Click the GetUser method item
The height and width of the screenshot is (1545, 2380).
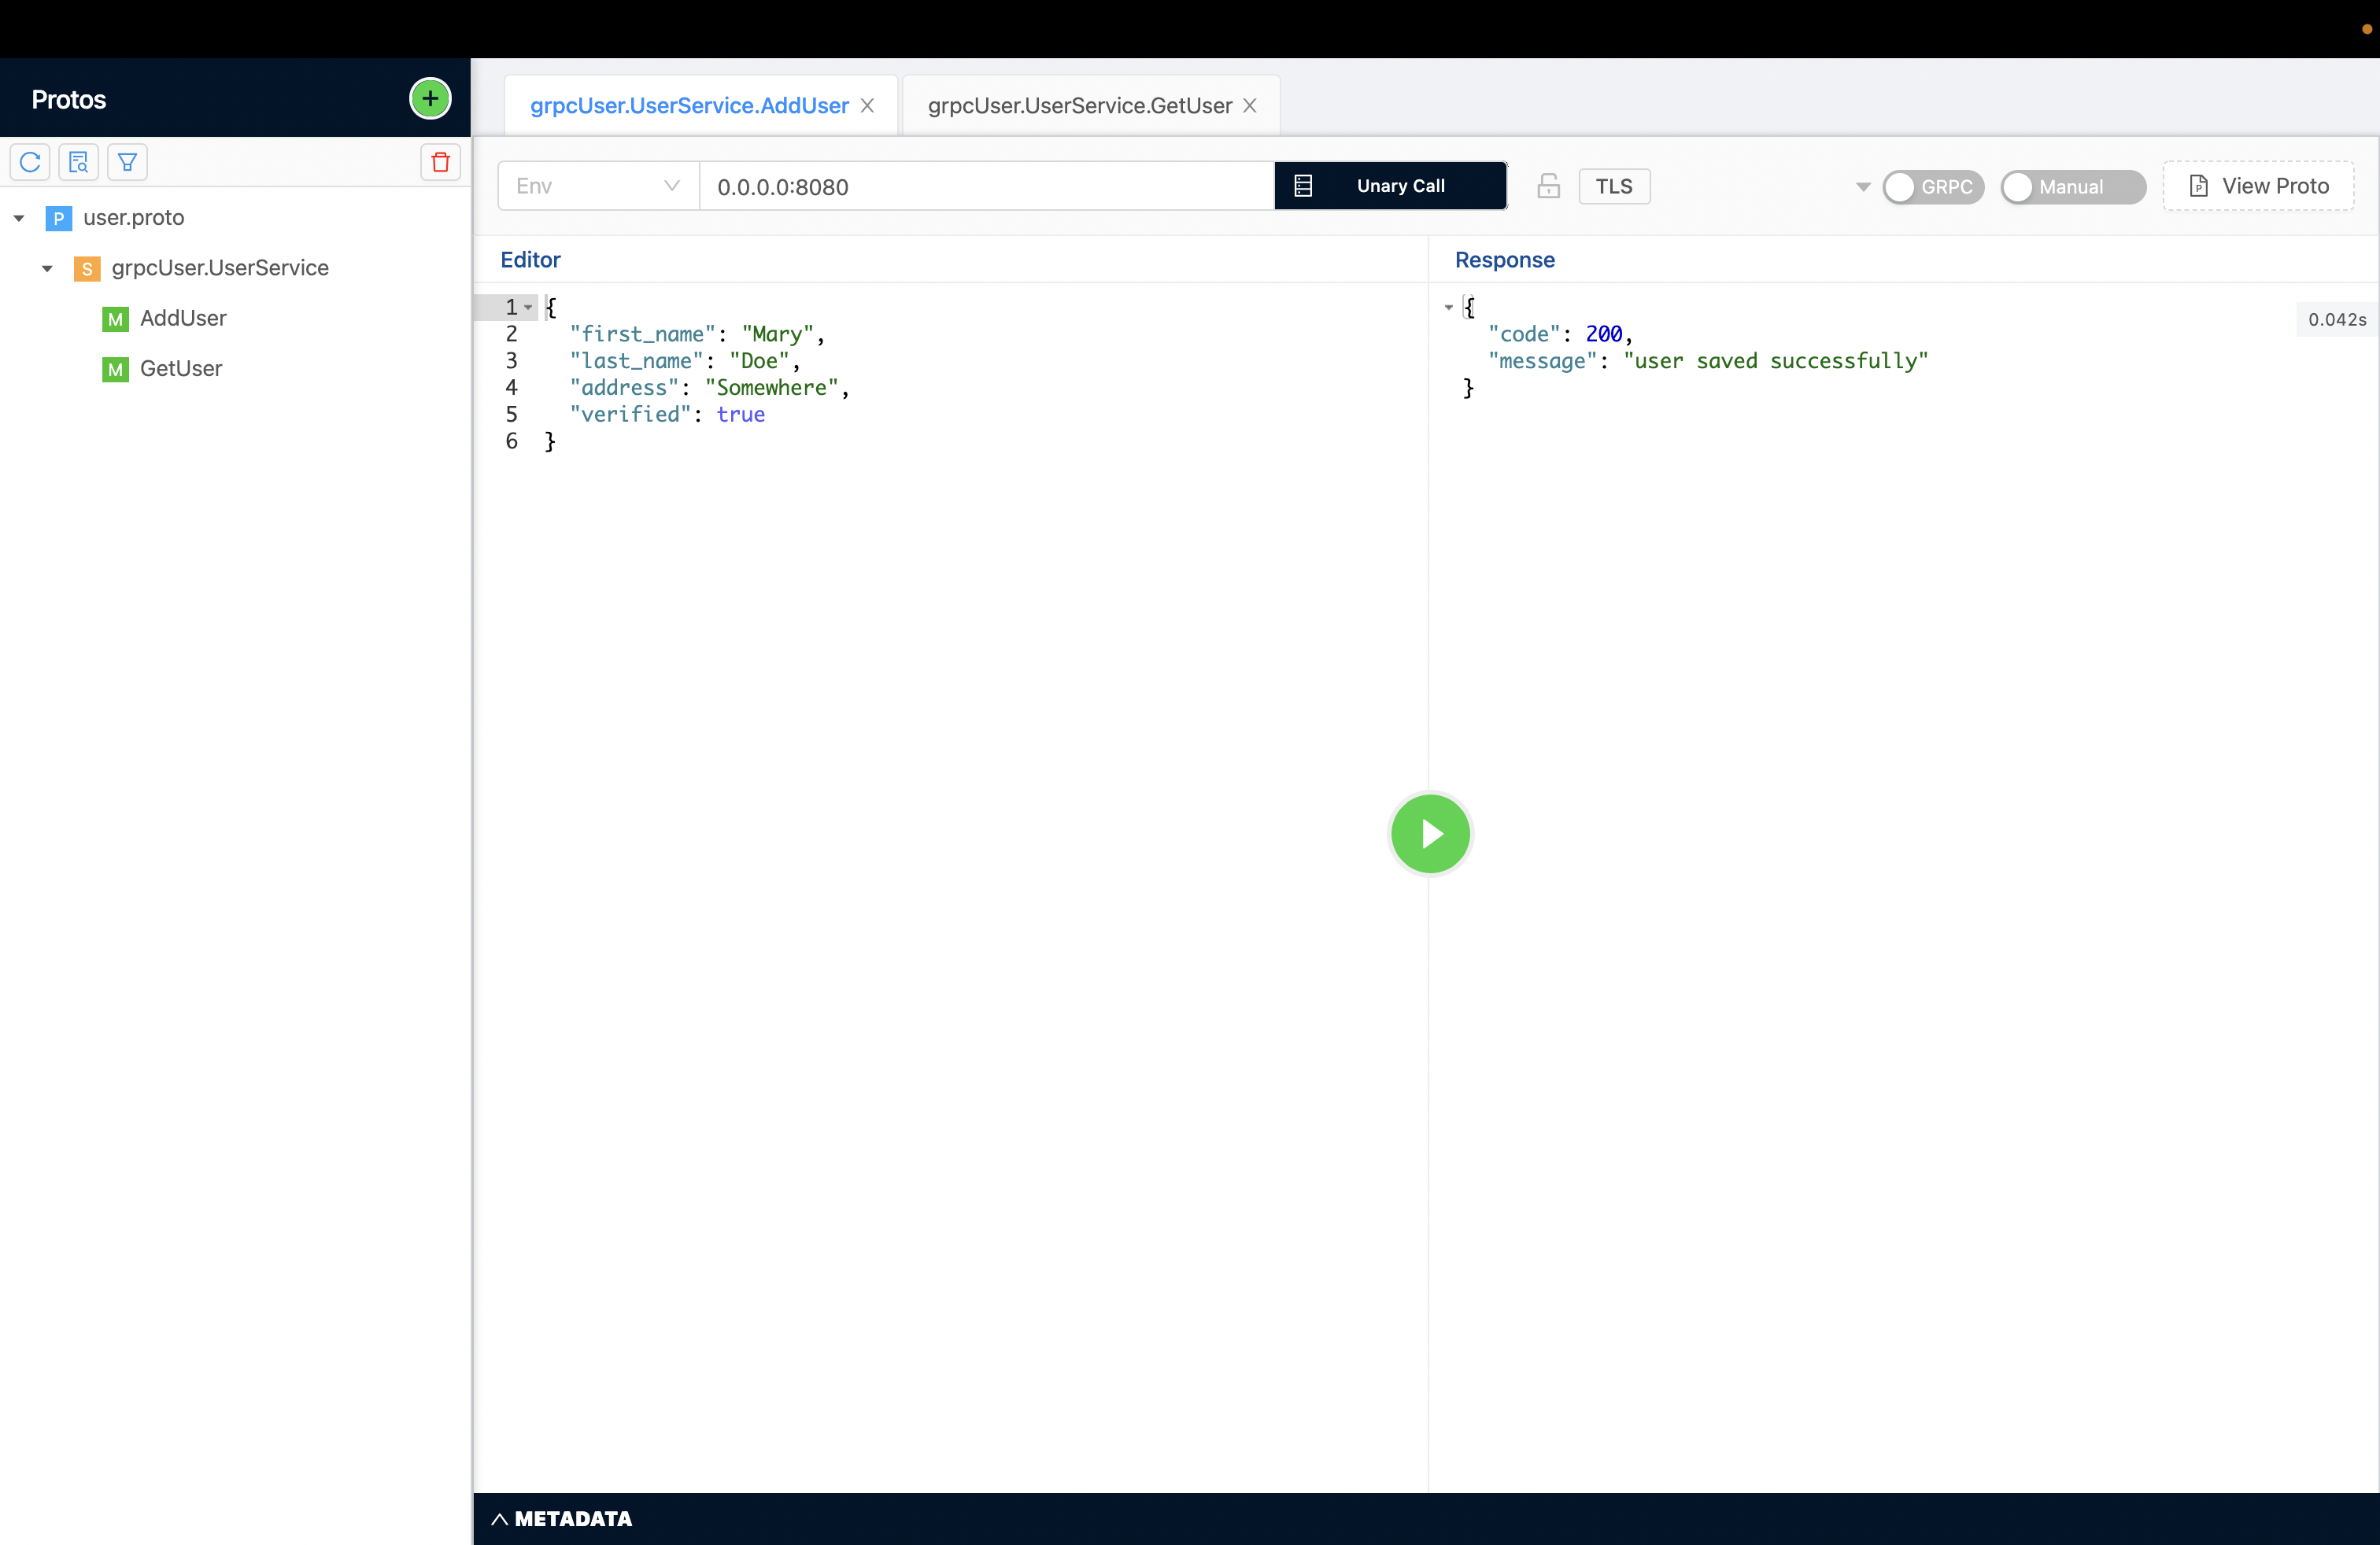coord(177,366)
